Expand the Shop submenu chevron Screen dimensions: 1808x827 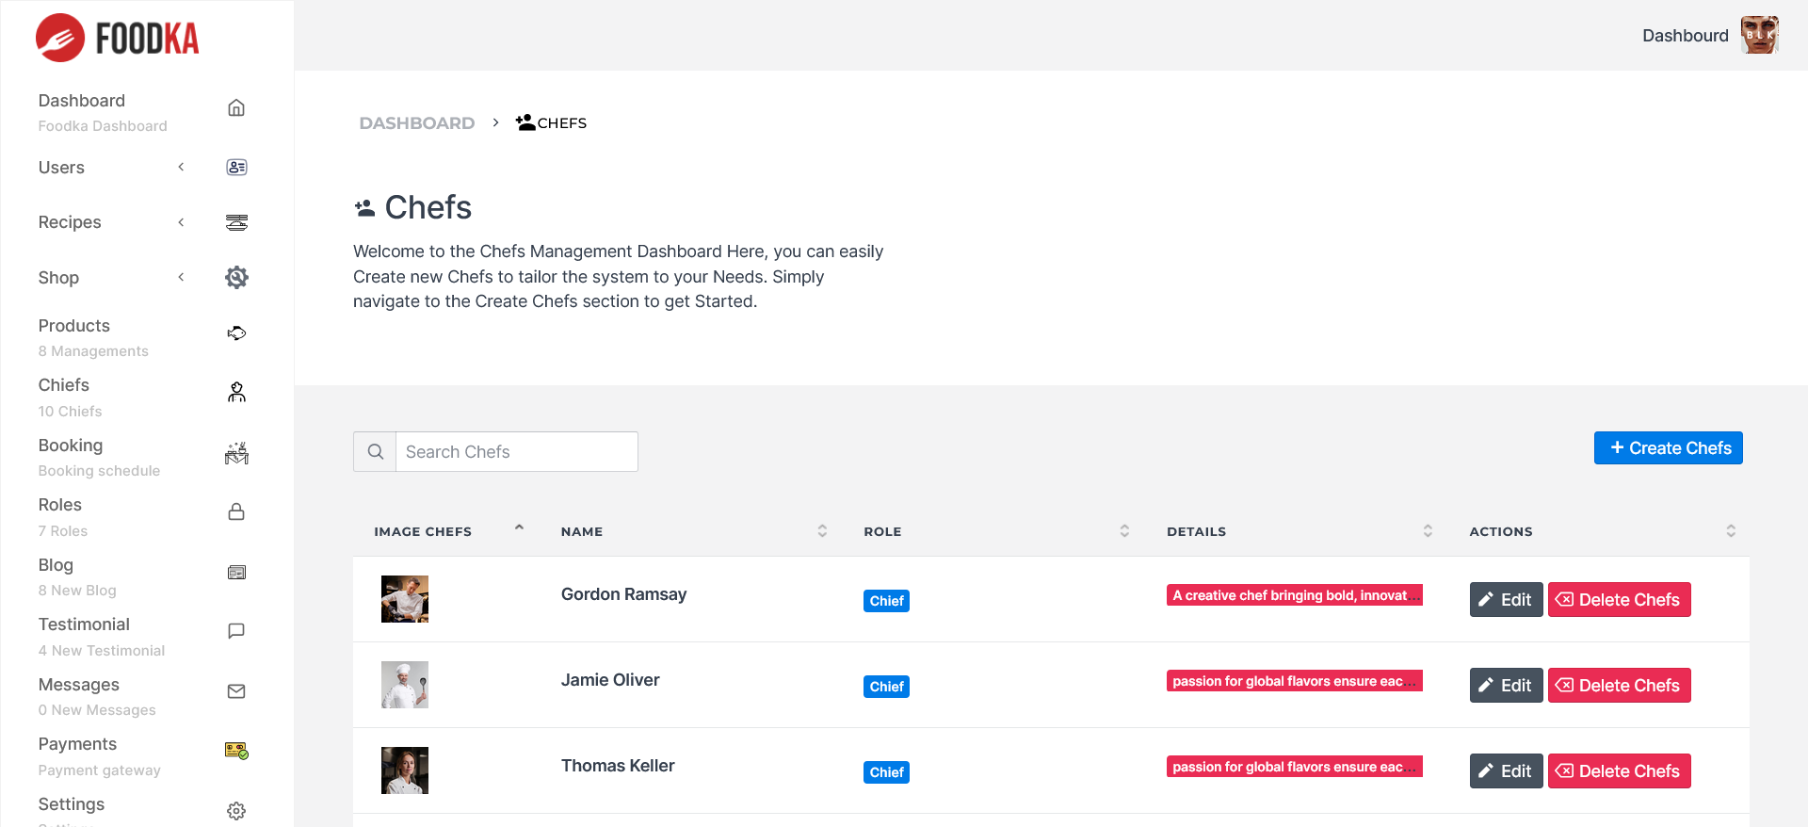tap(181, 277)
